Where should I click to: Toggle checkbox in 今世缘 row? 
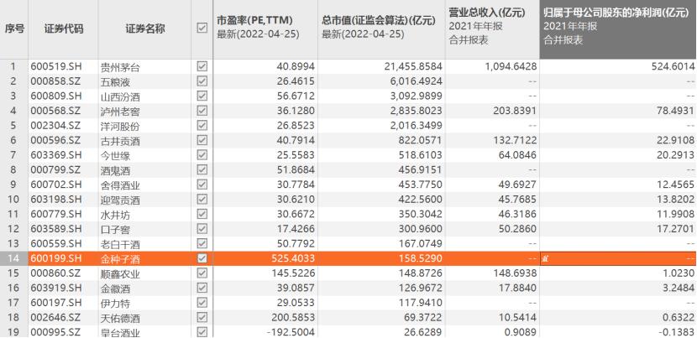202,155
